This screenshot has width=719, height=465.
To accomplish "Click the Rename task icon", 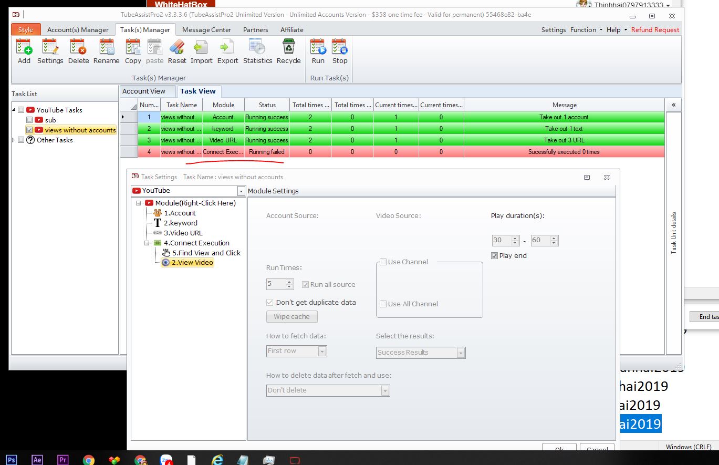I will 107,48.
